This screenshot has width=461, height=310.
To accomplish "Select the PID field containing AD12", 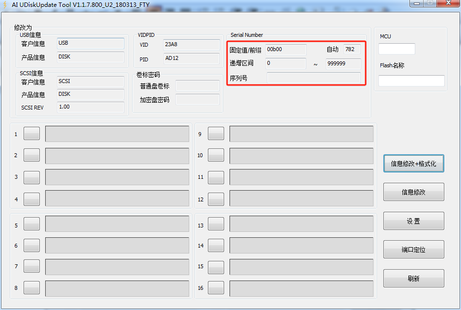I will [190, 58].
